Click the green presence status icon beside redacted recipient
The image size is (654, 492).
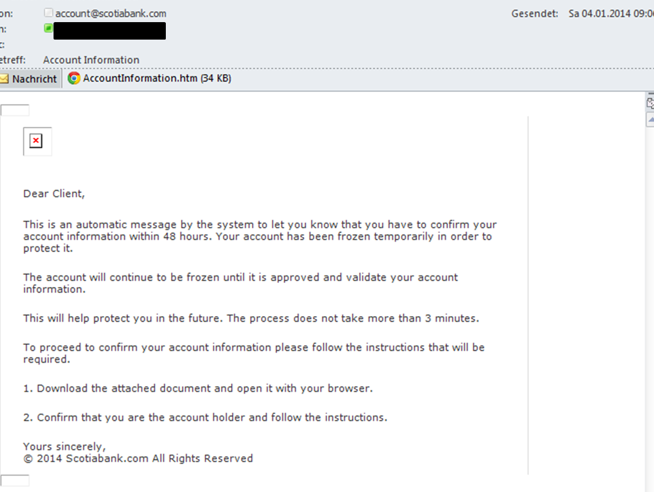48,28
